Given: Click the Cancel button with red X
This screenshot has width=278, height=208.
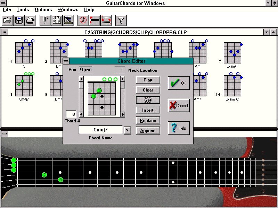Looking at the screenshot, I should 179,106.
